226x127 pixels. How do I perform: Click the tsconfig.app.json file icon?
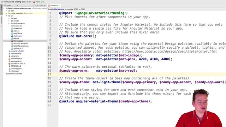(x=12, y=43)
